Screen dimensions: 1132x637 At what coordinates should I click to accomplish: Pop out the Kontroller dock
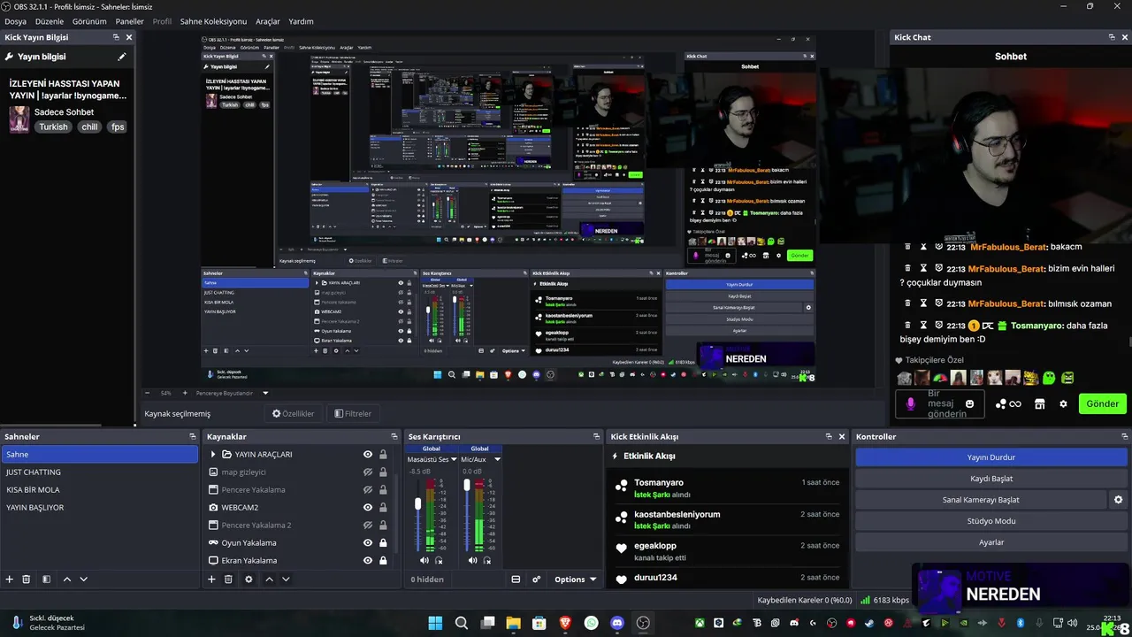coord(1125,436)
